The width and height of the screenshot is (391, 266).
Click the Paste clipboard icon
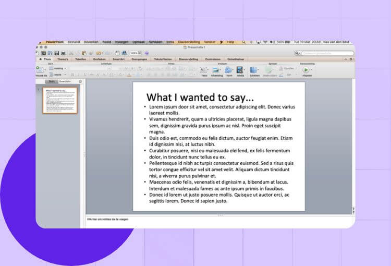(x=84, y=53)
